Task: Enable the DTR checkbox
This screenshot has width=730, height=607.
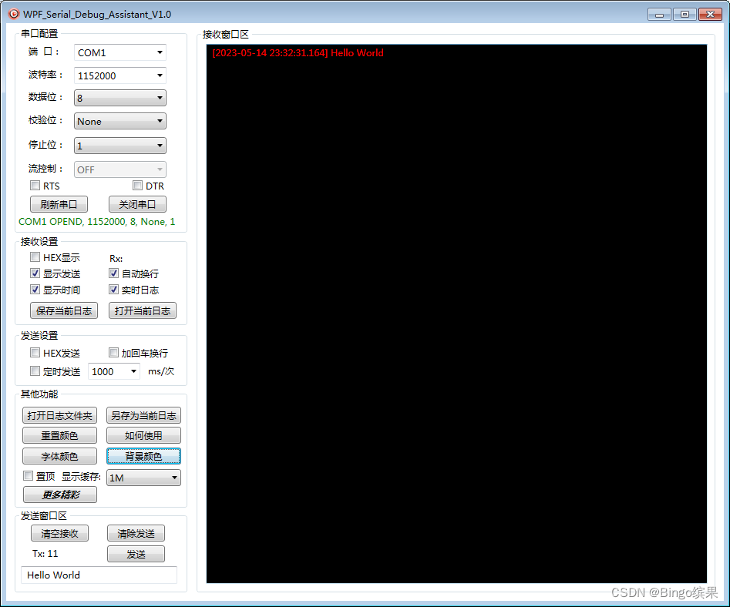Action: click(136, 185)
